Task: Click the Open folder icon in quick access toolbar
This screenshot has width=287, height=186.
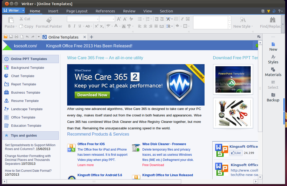Action: point(6,37)
